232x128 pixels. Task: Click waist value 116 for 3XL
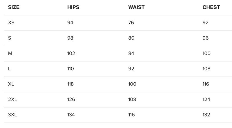[x=131, y=115]
